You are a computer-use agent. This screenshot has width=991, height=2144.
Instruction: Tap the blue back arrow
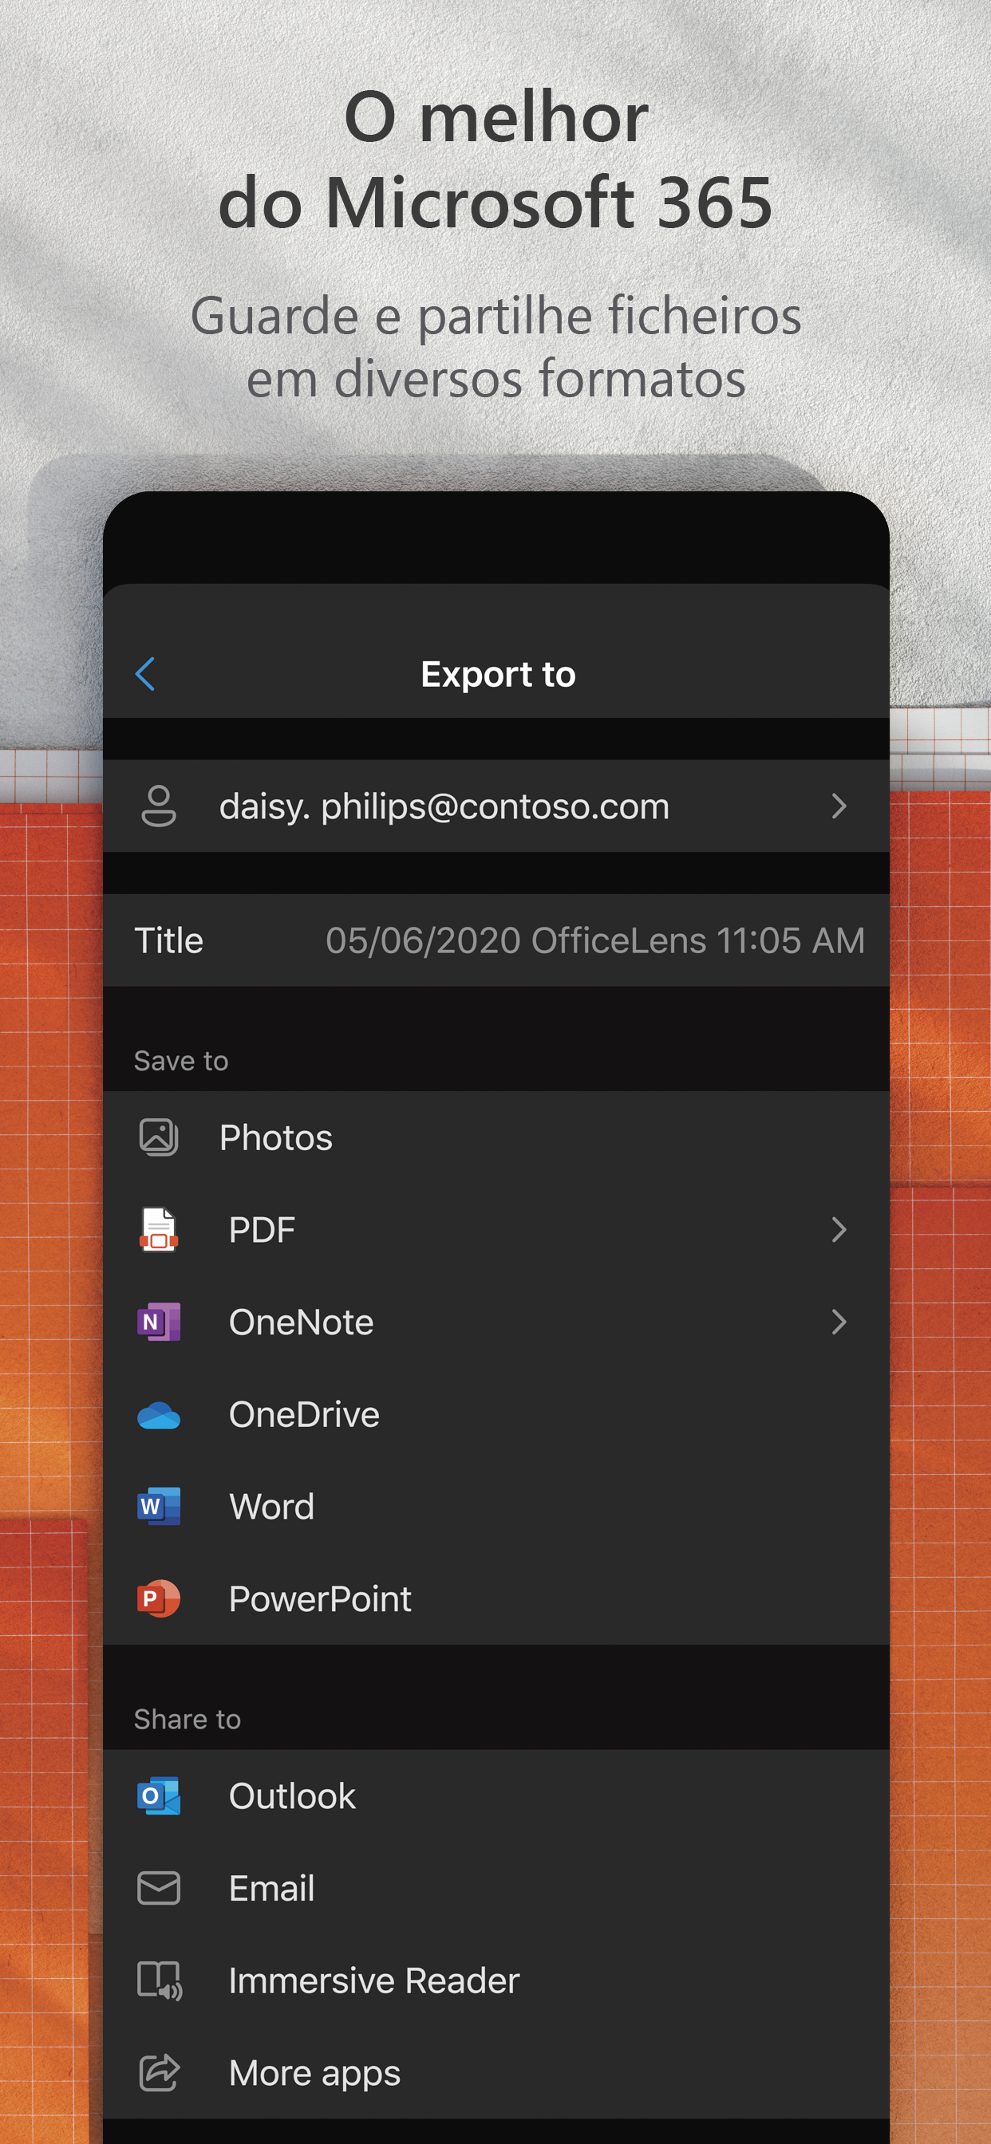tap(145, 674)
